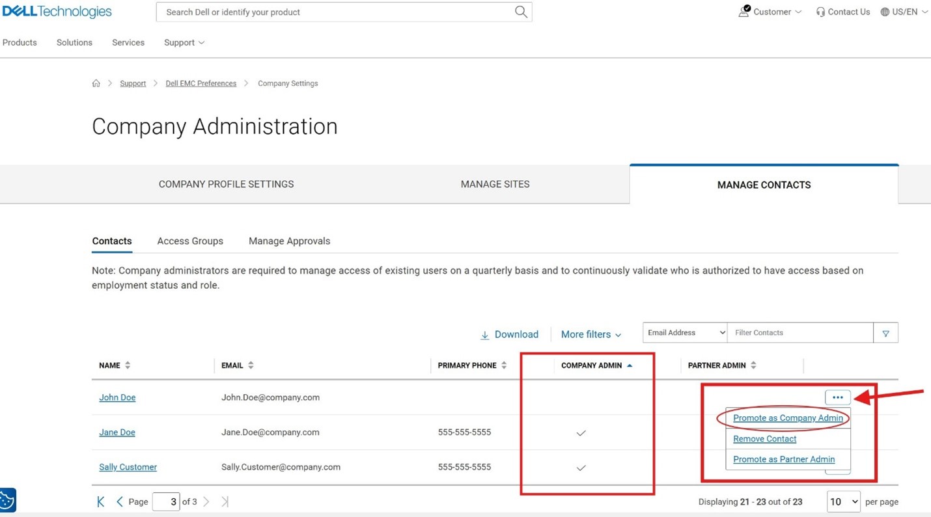
Task: Click the search magnifying glass icon
Action: (x=520, y=12)
